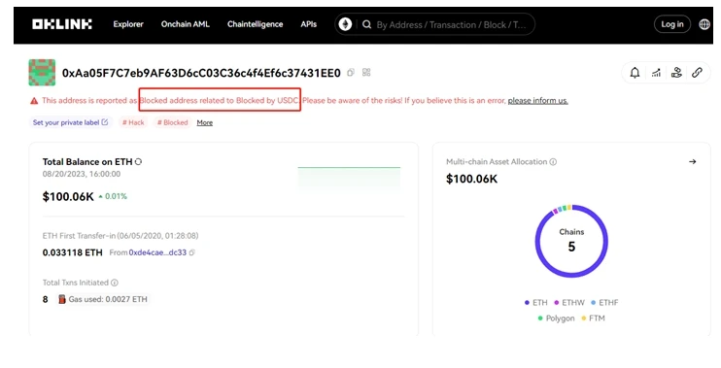Click the 'please inform us' link
Screen dimensions: 721x368
click(538, 101)
